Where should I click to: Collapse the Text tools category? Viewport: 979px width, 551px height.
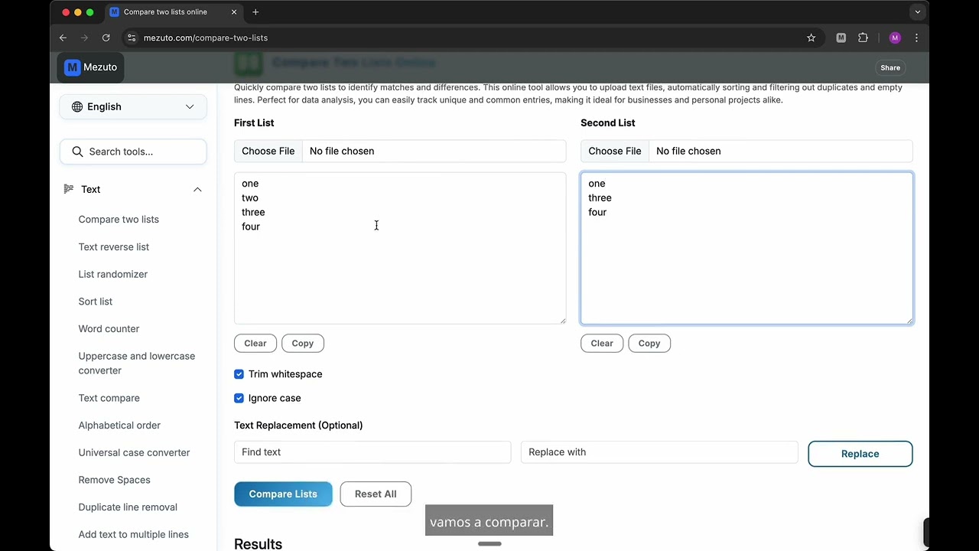[197, 189]
